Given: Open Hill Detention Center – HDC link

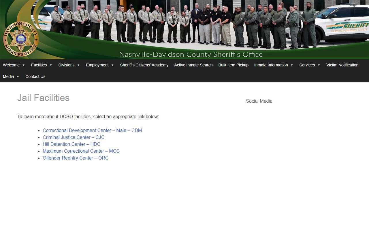Looking at the screenshot, I should pyautogui.click(x=71, y=144).
